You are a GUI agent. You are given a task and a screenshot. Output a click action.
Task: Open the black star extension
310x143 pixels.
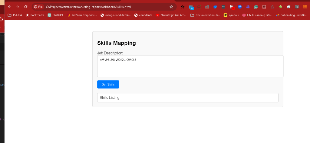point(183,7)
